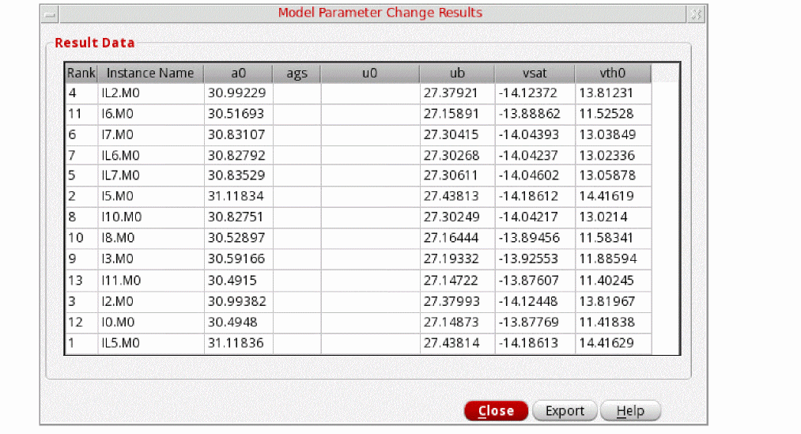Click rank cell in I8.M0 row
Image resolution: width=801 pixels, height=434 pixels.
(x=81, y=238)
